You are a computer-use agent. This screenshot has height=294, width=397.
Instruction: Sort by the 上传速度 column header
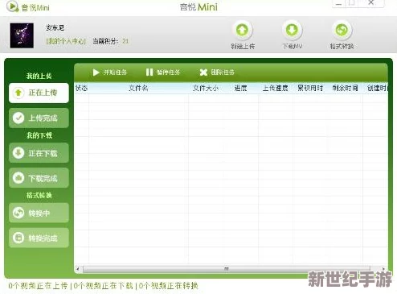coord(275,88)
